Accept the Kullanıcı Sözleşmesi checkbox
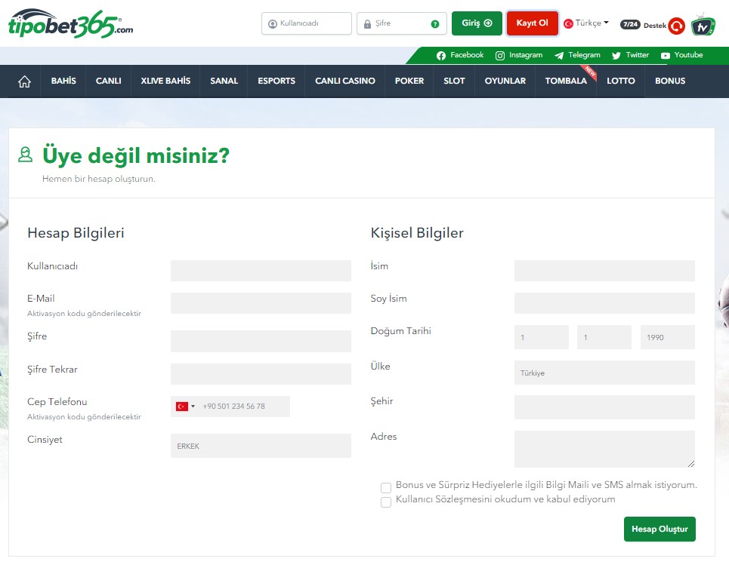 [386, 502]
